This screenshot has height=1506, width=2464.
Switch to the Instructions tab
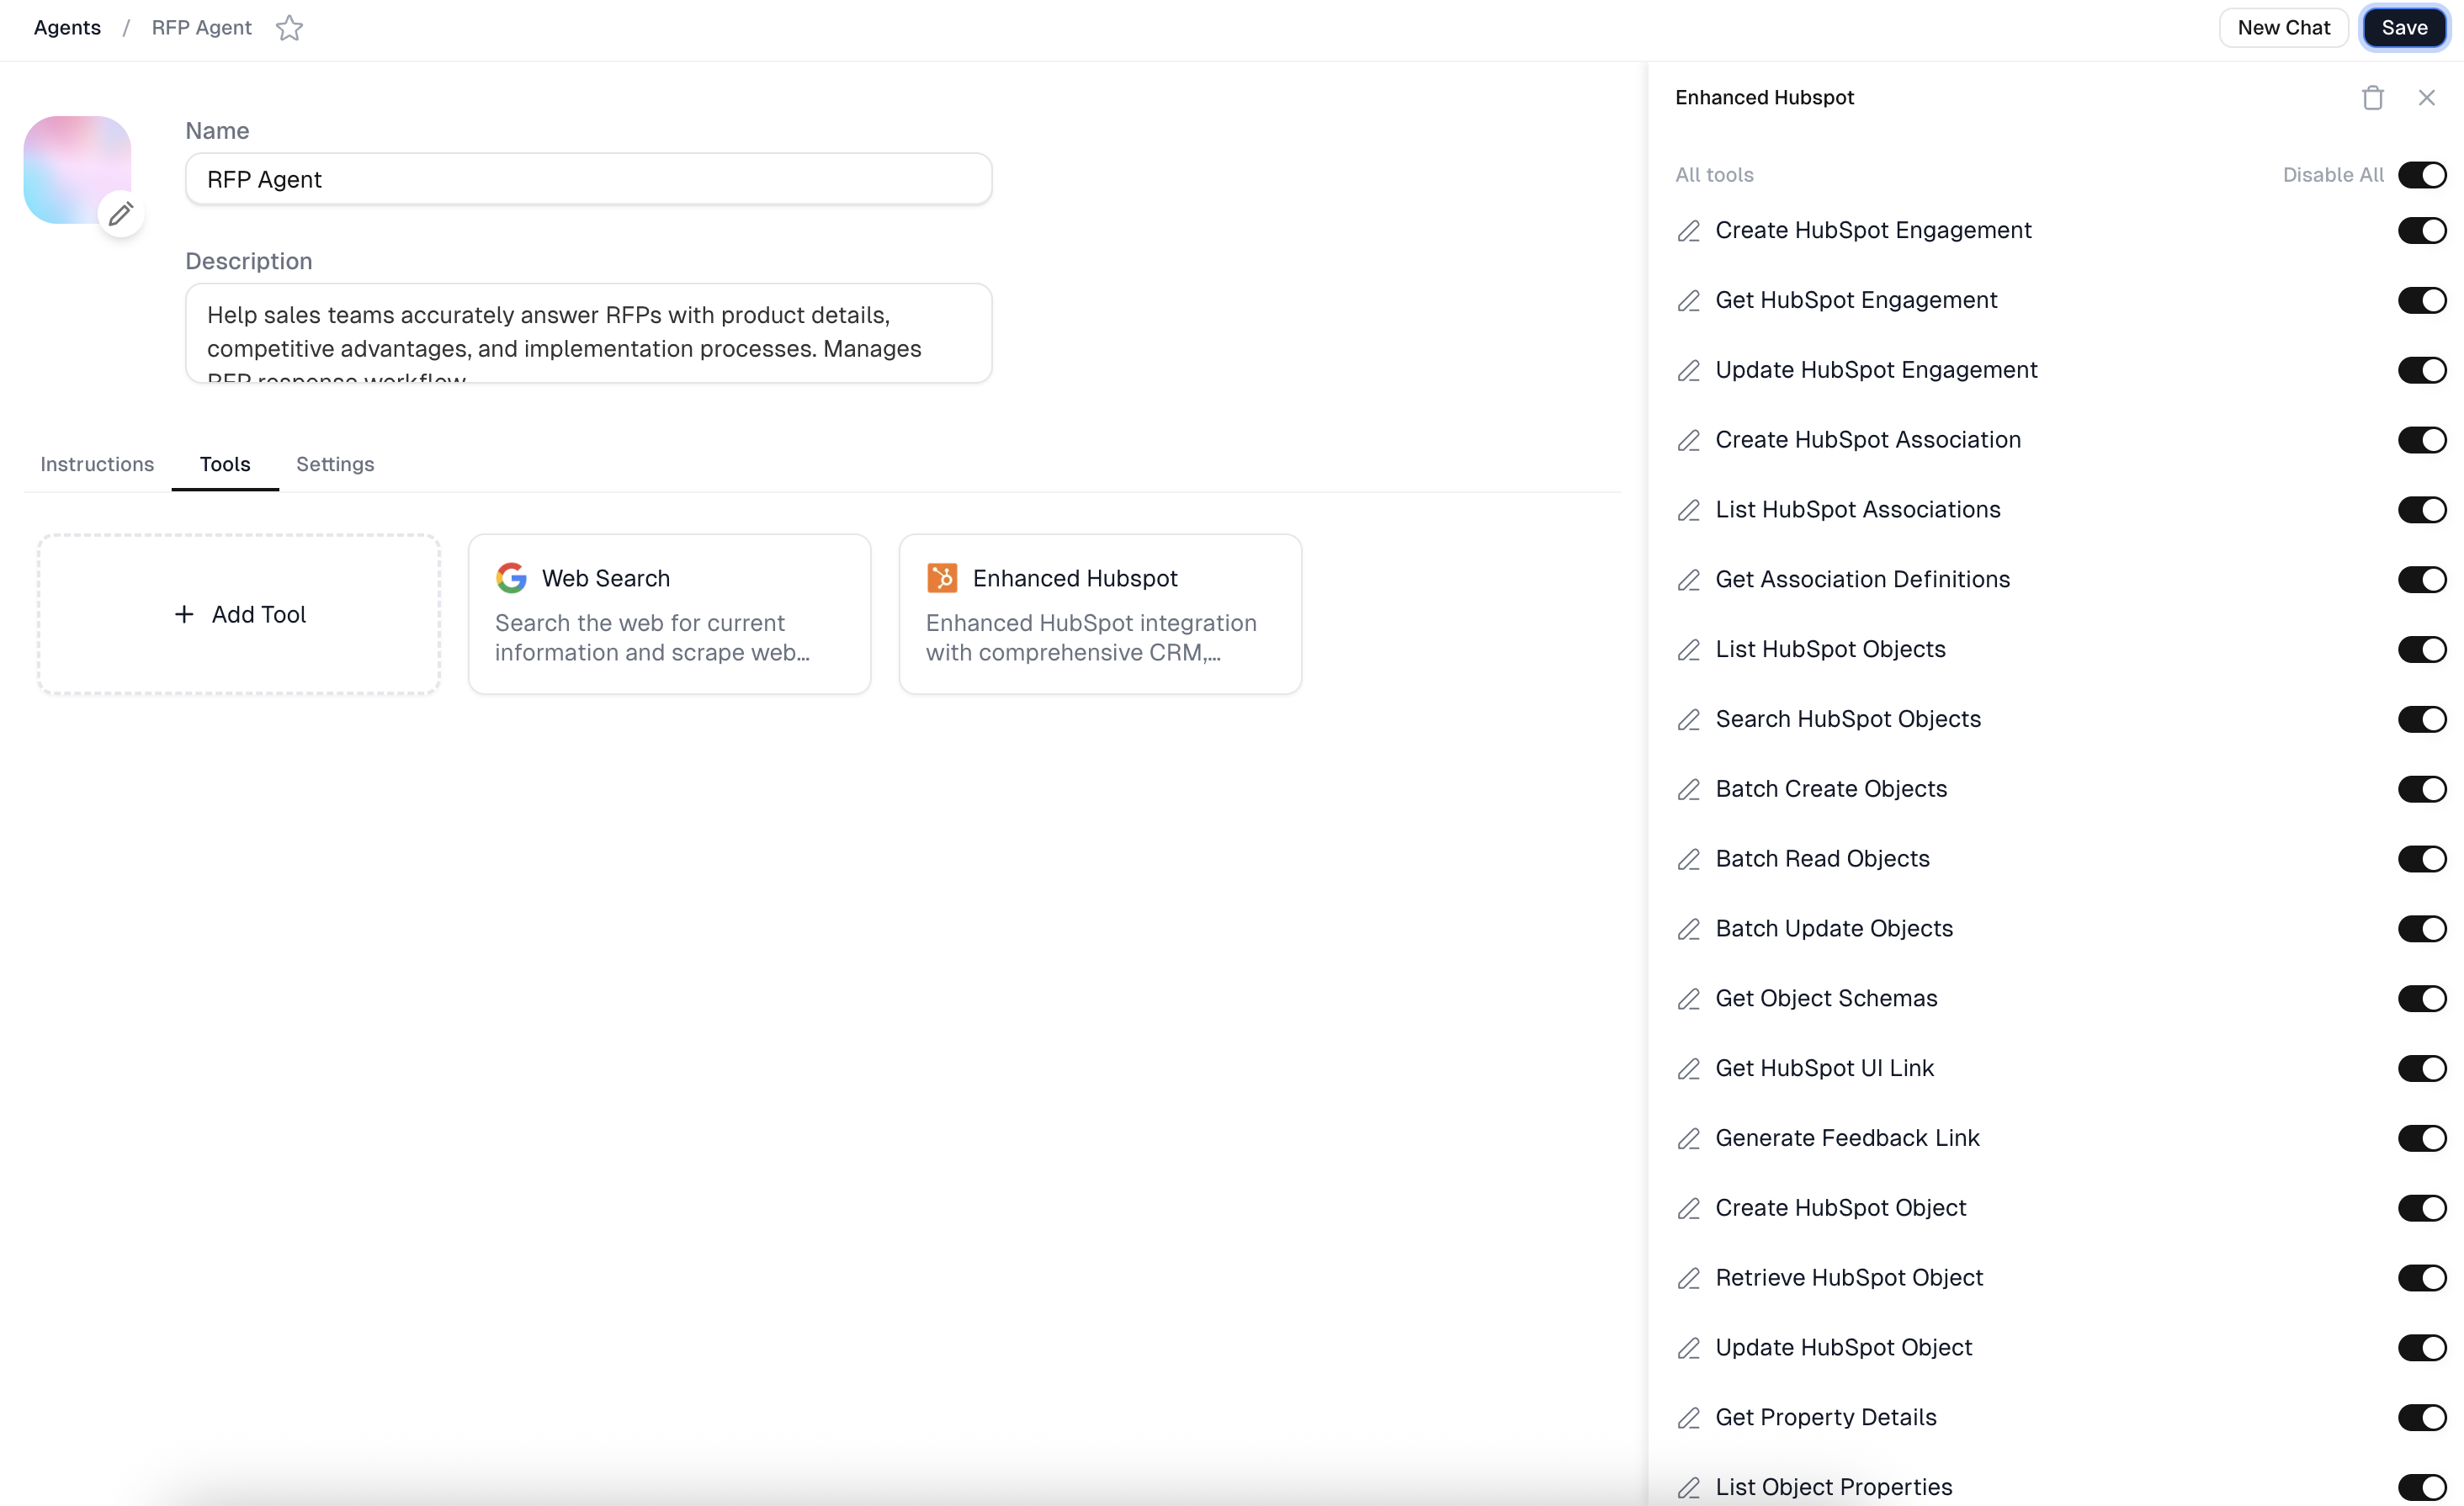[x=97, y=464]
